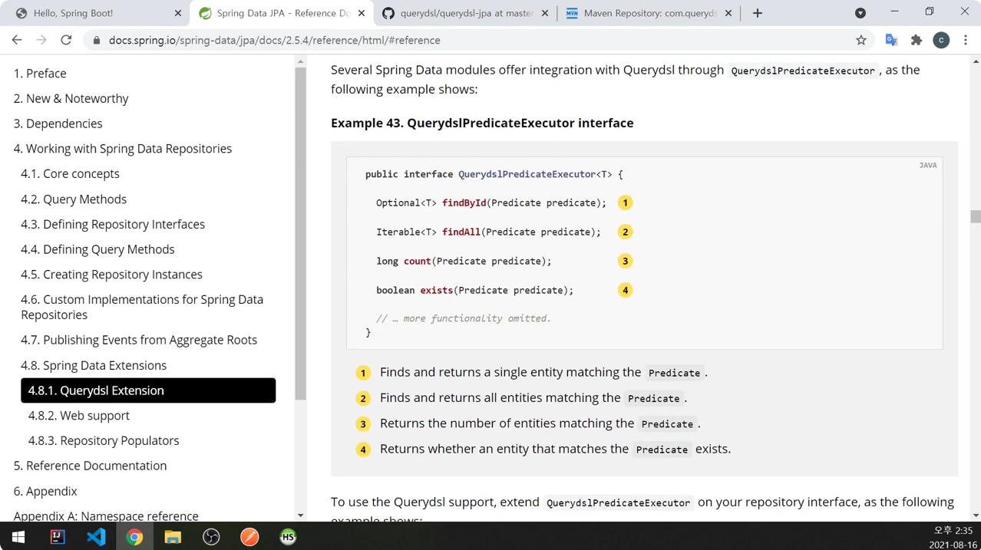The image size is (981, 550).
Task: Open Google Translate extension
Action: click(891, 40)
